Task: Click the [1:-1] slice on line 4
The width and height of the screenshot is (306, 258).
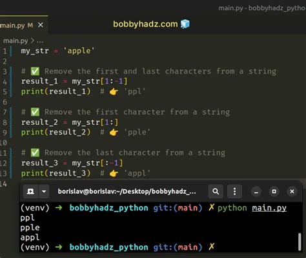Action: pyautogui.click(x=114, y=81)
